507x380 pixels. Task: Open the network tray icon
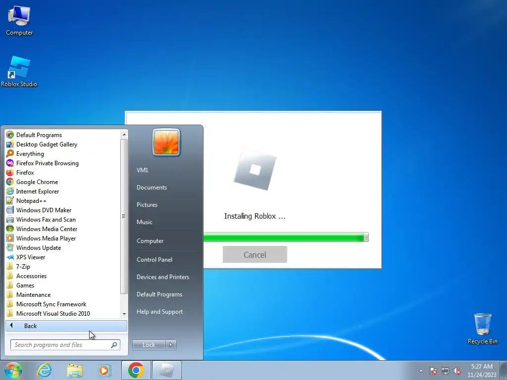point(445,371)
